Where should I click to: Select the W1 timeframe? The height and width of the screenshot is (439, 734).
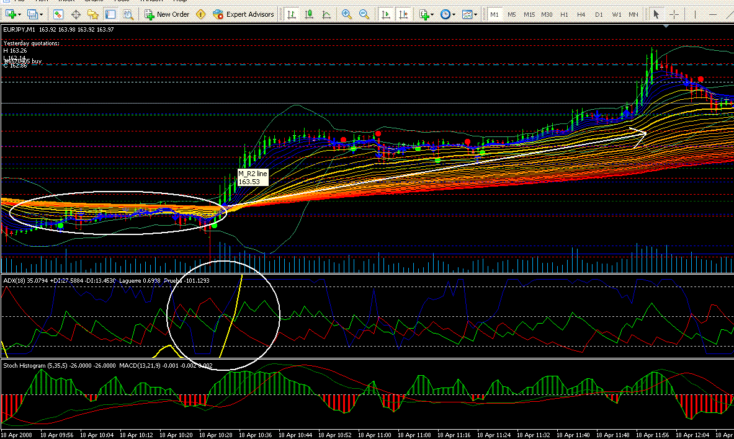[x=617, y=14]
